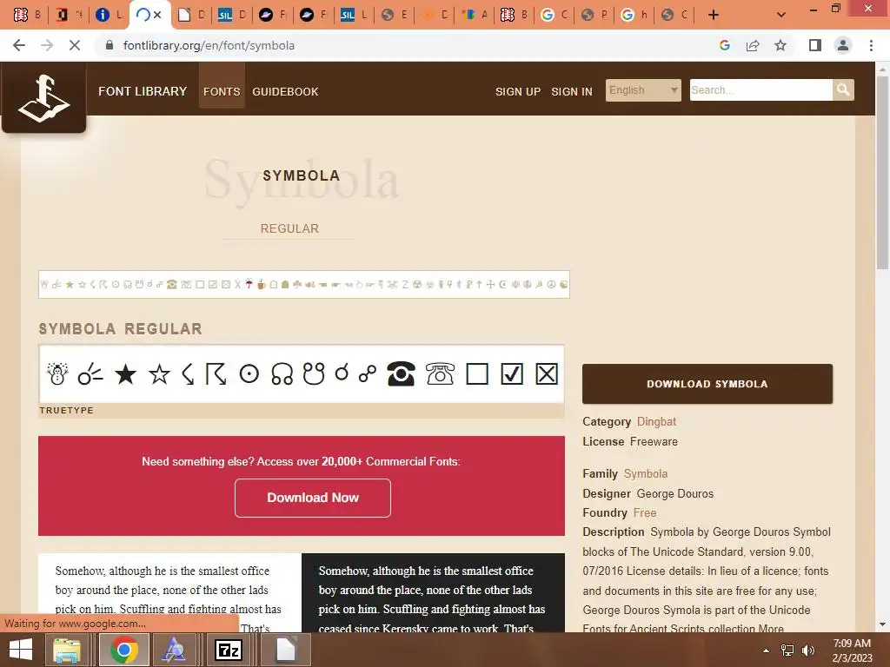Open the Free foundry link

(645, 512)
